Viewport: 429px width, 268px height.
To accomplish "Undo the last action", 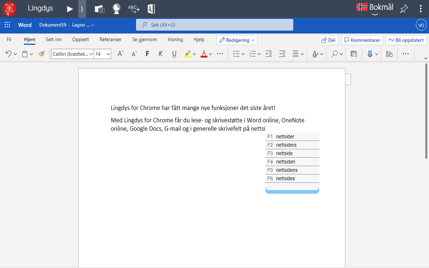I will [9, 54].
